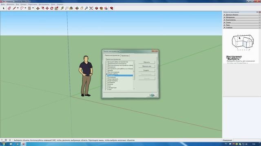Click the Сбросить все button
The image size is (261, 146).
point(147,66)
